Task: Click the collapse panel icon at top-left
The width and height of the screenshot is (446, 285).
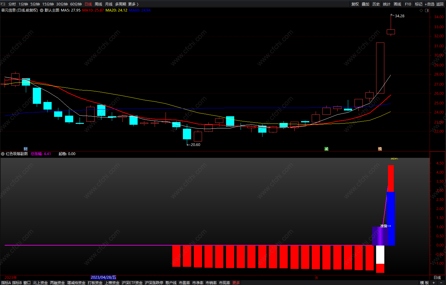Action: pyautogui.click(x=3, y=4)
